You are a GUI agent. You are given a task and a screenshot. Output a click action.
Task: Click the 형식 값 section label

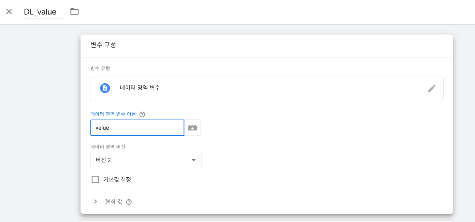(114, 202)
